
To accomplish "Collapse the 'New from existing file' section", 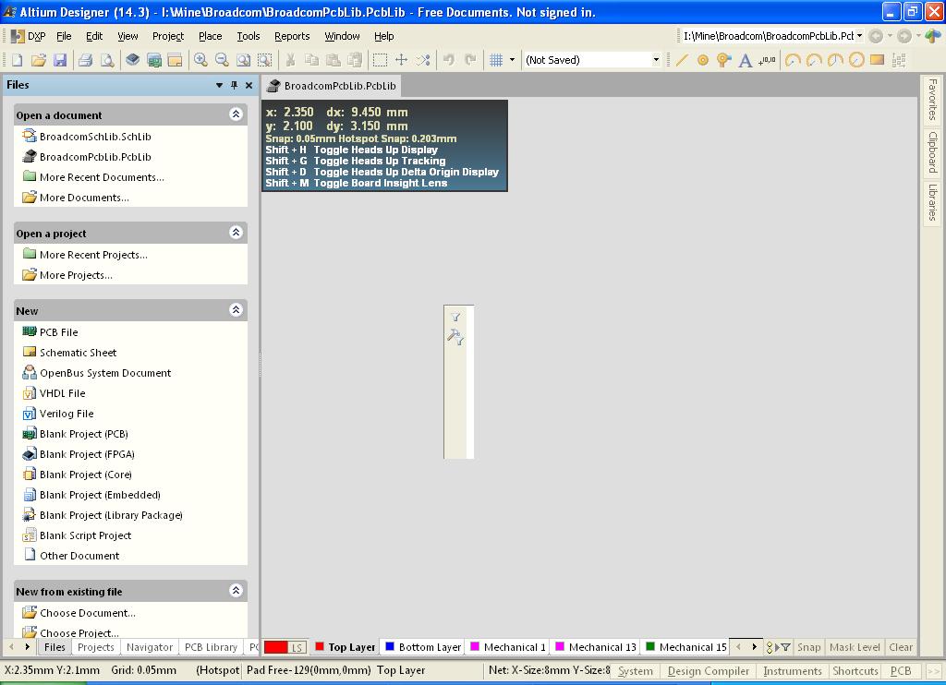I will point(236,590).
